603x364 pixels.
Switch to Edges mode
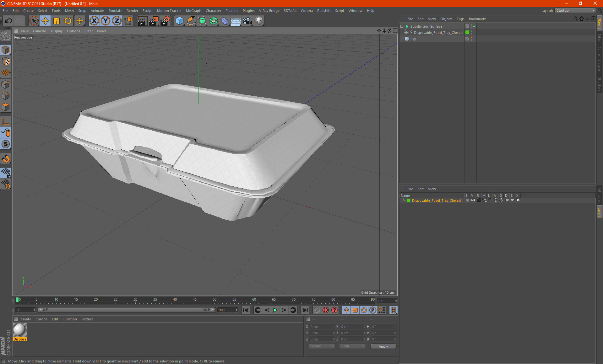coord(6,96)
